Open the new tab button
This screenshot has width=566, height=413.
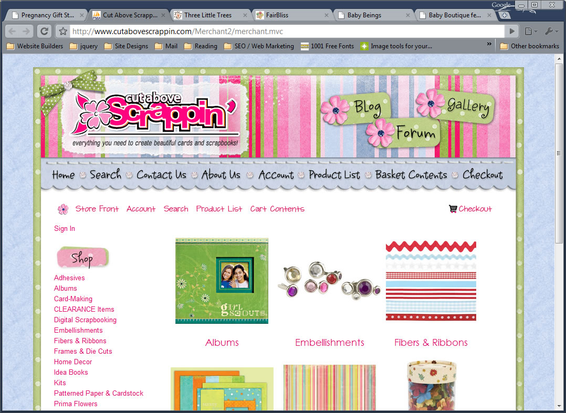click(505, 15)
